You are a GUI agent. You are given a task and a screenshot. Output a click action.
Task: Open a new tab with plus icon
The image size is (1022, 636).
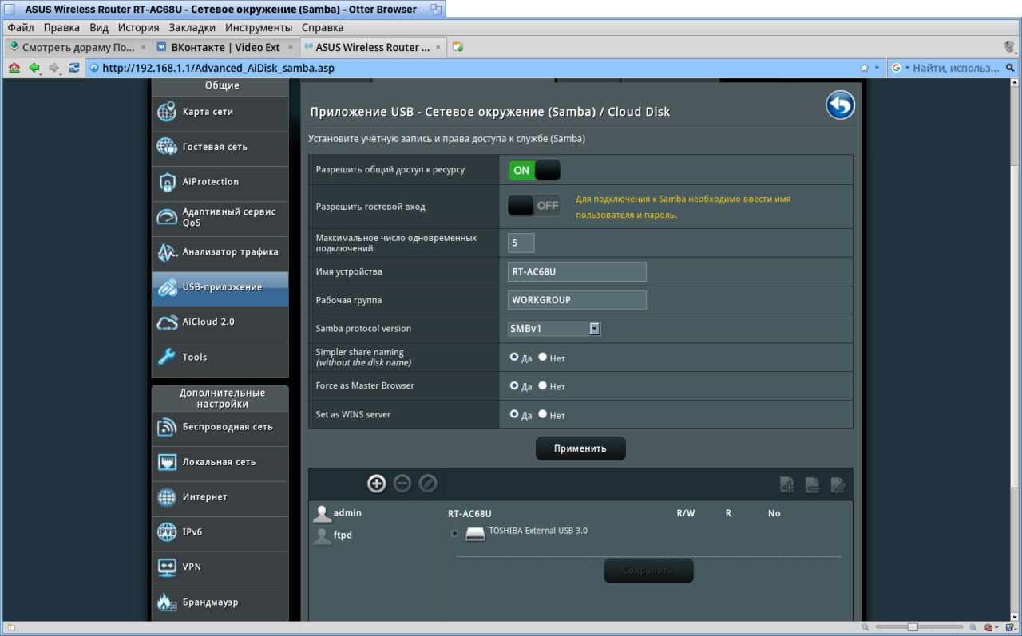coord(458,47)
